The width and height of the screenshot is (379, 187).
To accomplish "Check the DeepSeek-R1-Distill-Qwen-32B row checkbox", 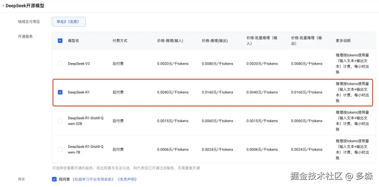I will pos(60,121).
